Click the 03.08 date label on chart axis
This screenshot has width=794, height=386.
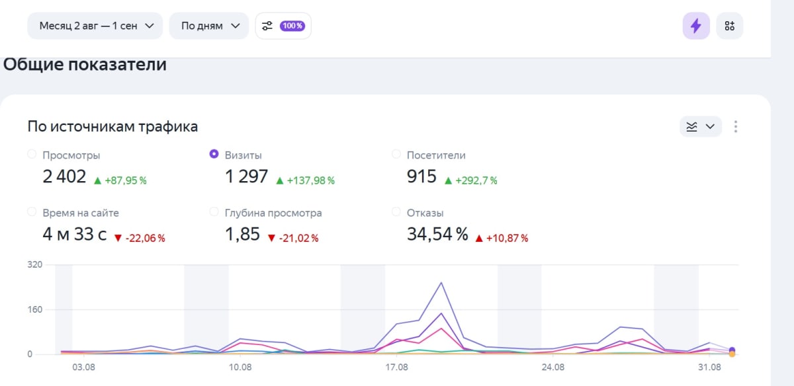tap(83, 367)
